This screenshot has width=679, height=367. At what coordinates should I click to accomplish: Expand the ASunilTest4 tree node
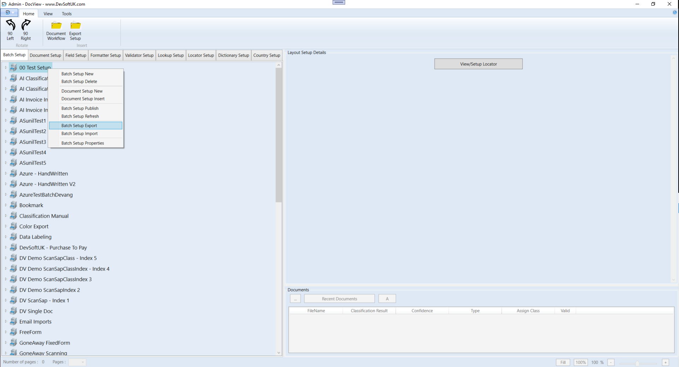tap(6, 152)
